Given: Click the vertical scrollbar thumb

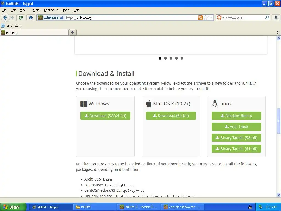Looking at the screenshot, I should 279,121.
